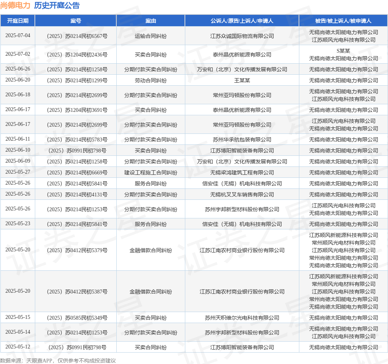Open case number 苏0412民初5387号
This screenshot has width=388, height=364.
tap(76, 292)
